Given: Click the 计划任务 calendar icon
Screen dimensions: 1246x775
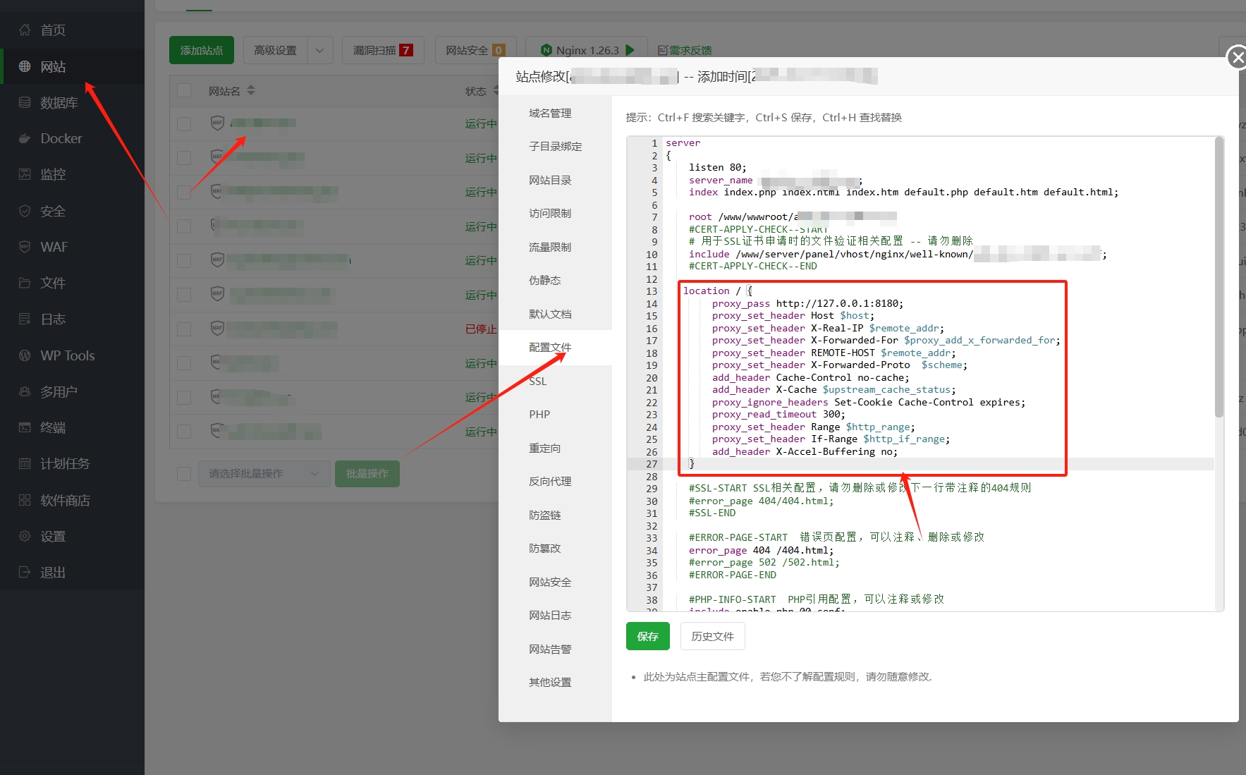Looking at the screenshot, I should point(25,463).
